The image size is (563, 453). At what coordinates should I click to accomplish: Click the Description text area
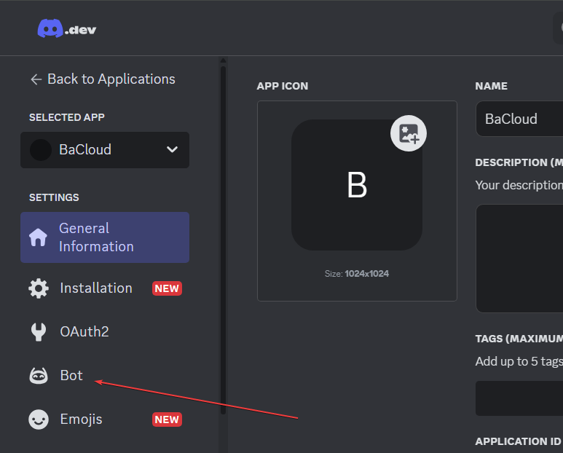(519, 259)
